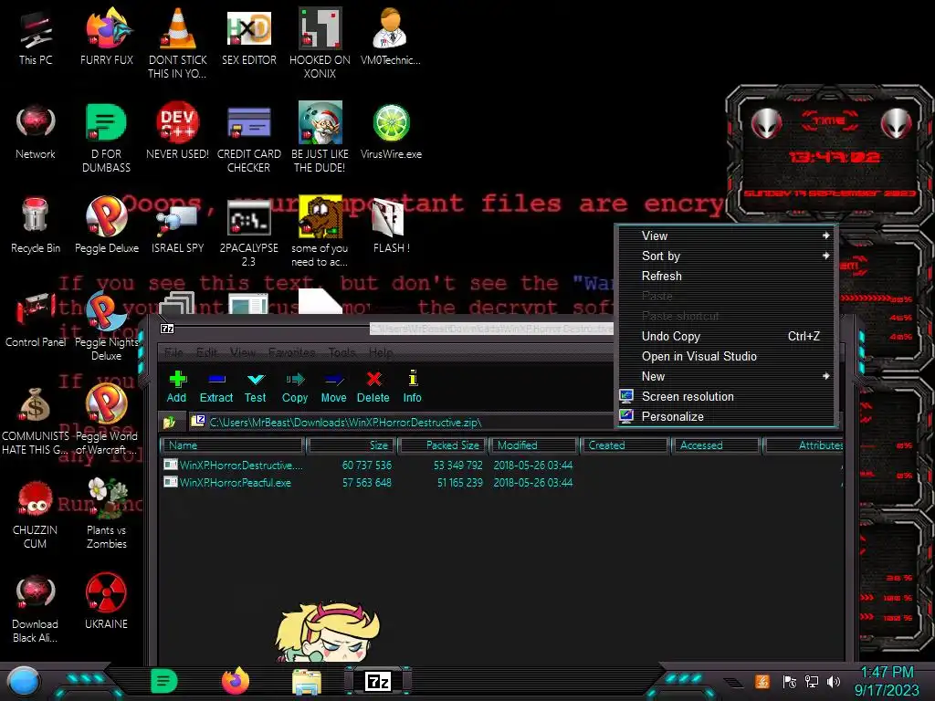Expand the New submenu
This screenshot has height=701, width=935.
pos(725,377)
